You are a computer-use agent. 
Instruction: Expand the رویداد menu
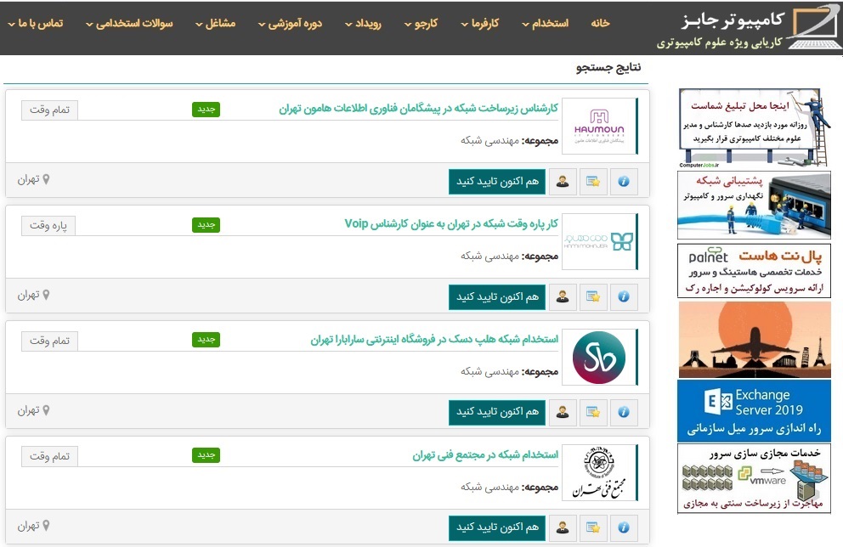coord(363,24)
